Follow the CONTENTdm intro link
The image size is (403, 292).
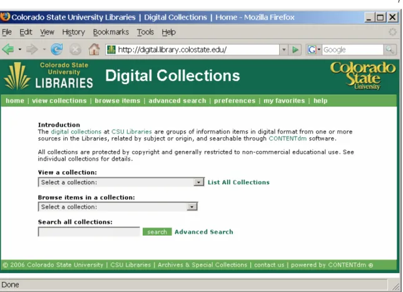[x=288, y=138]
